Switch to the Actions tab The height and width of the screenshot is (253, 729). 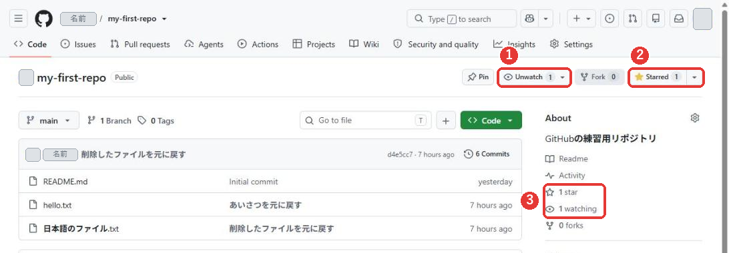coord(258,45)
